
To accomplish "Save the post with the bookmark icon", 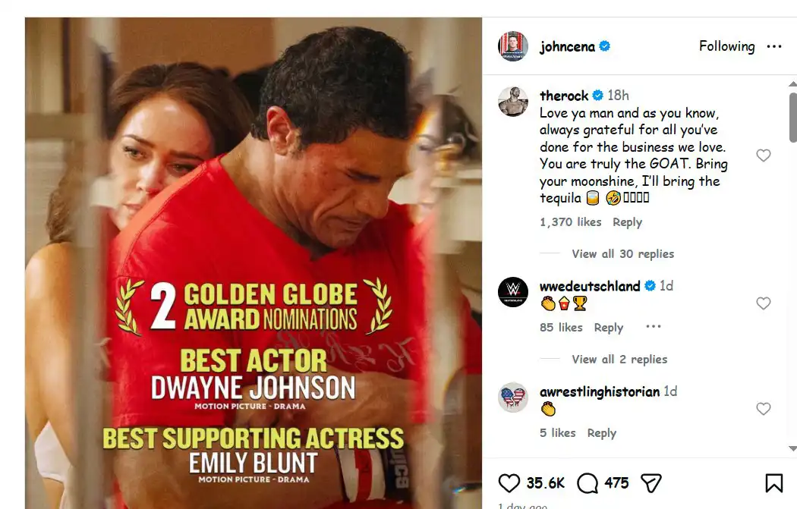I will click(x=773, y=483).
